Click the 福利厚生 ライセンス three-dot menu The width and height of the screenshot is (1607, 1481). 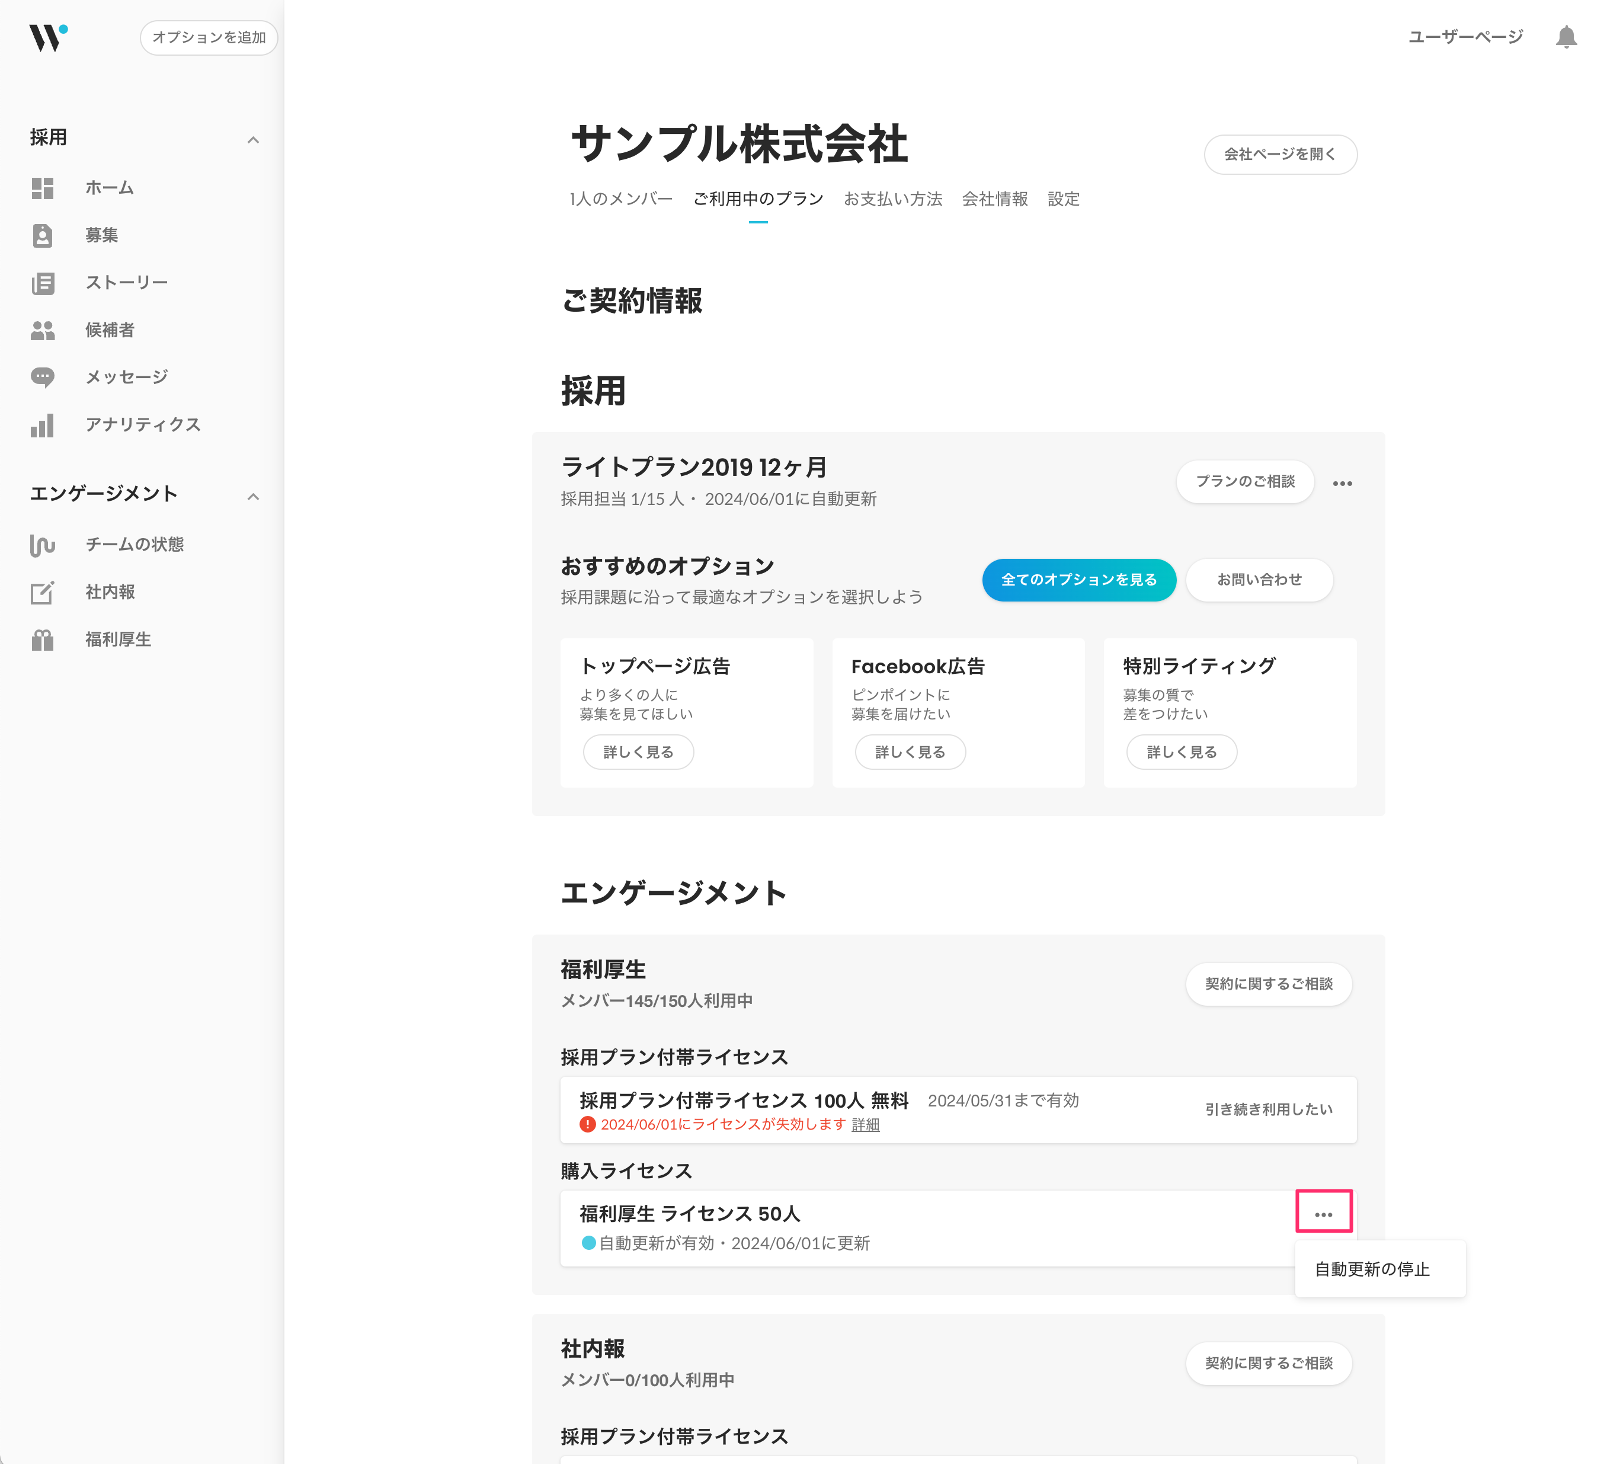pyautogui.click(x=1323, y=1215)
